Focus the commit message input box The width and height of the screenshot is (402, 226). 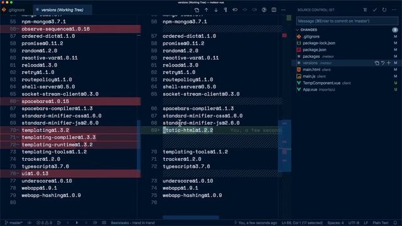pyautogui.click(x=347, y=21)
